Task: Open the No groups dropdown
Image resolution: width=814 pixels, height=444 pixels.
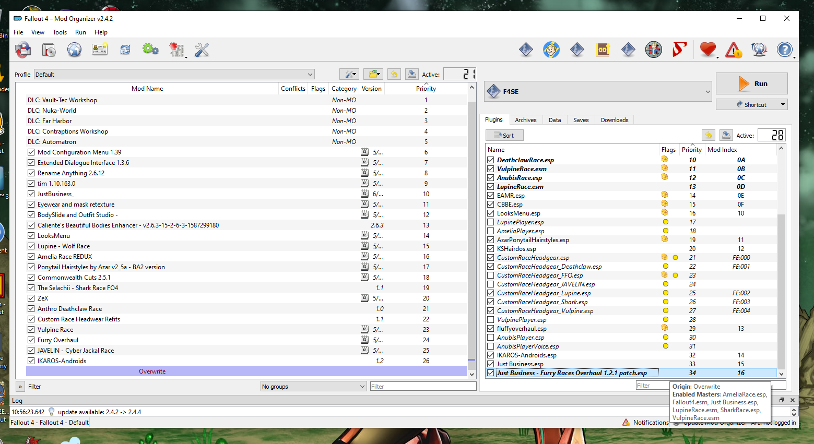Action: (313, 386)
